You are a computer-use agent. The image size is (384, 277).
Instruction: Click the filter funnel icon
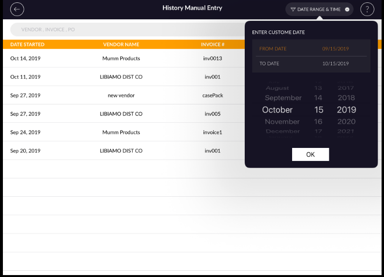293,9
